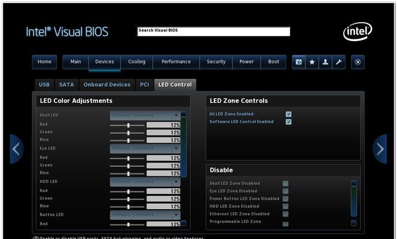Click the Eye LED Red slider
Screen dimensions: 397x239
tap(127, 158)
